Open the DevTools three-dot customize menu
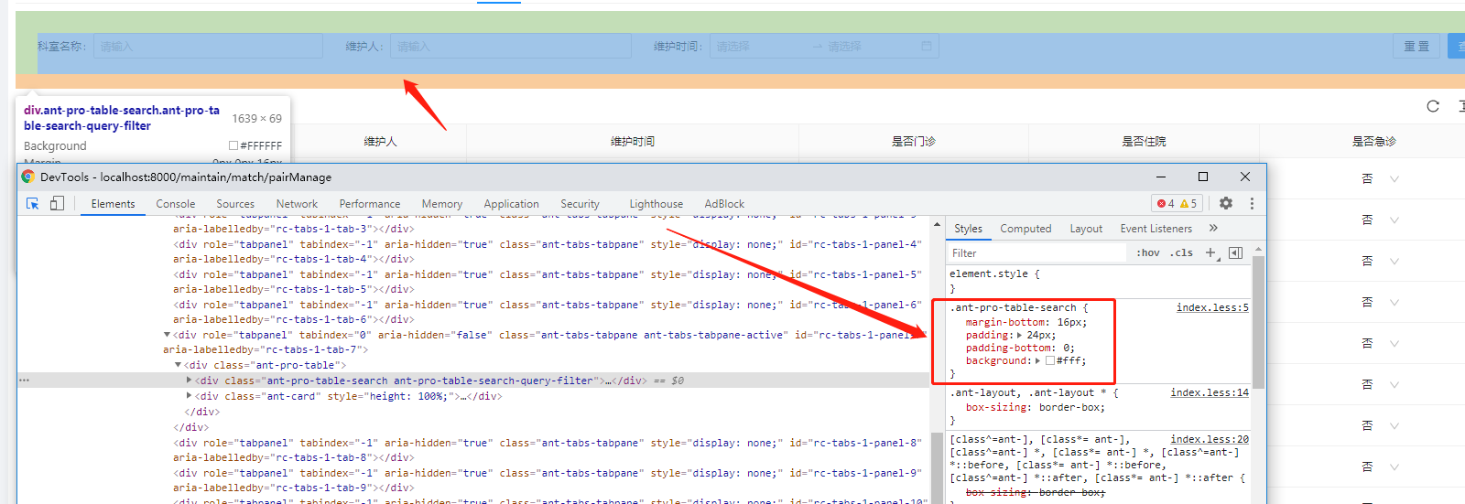The image size is (1465, 504). click(1252, 203)
